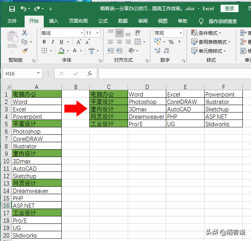Open the font group dialog launcher

[100, 61]
